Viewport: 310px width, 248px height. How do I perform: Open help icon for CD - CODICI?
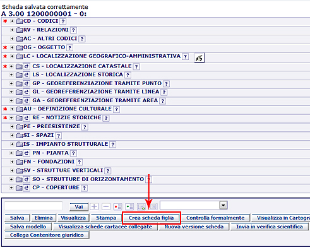click(63, 21)
